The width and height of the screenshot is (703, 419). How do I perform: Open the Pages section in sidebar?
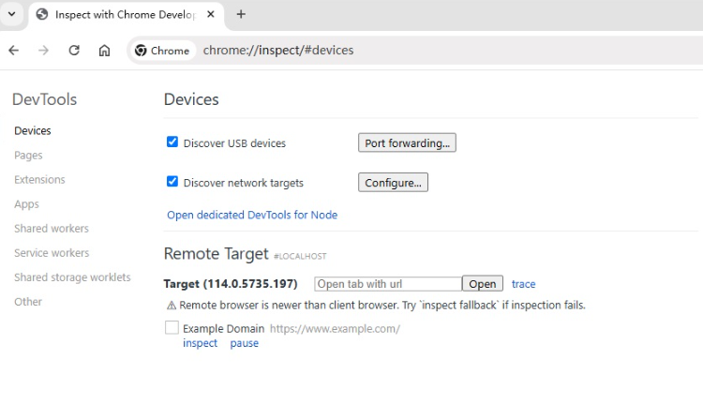tap(28, 156)
